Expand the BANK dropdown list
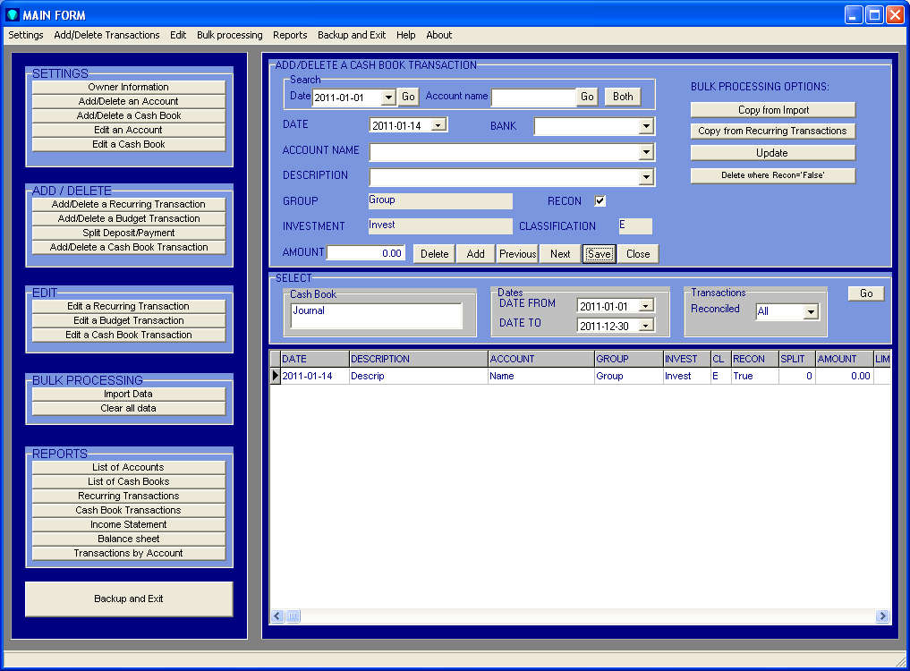 645,126
